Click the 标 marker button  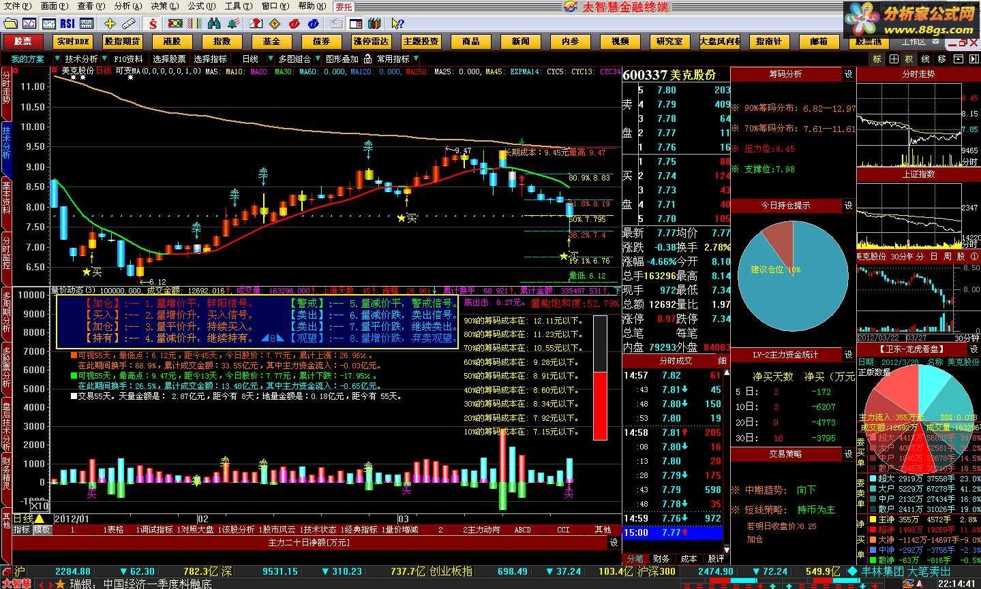pos(877,59)
